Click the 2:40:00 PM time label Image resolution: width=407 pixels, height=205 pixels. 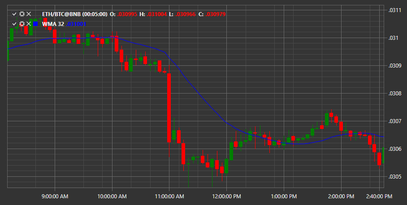[379, 196]
